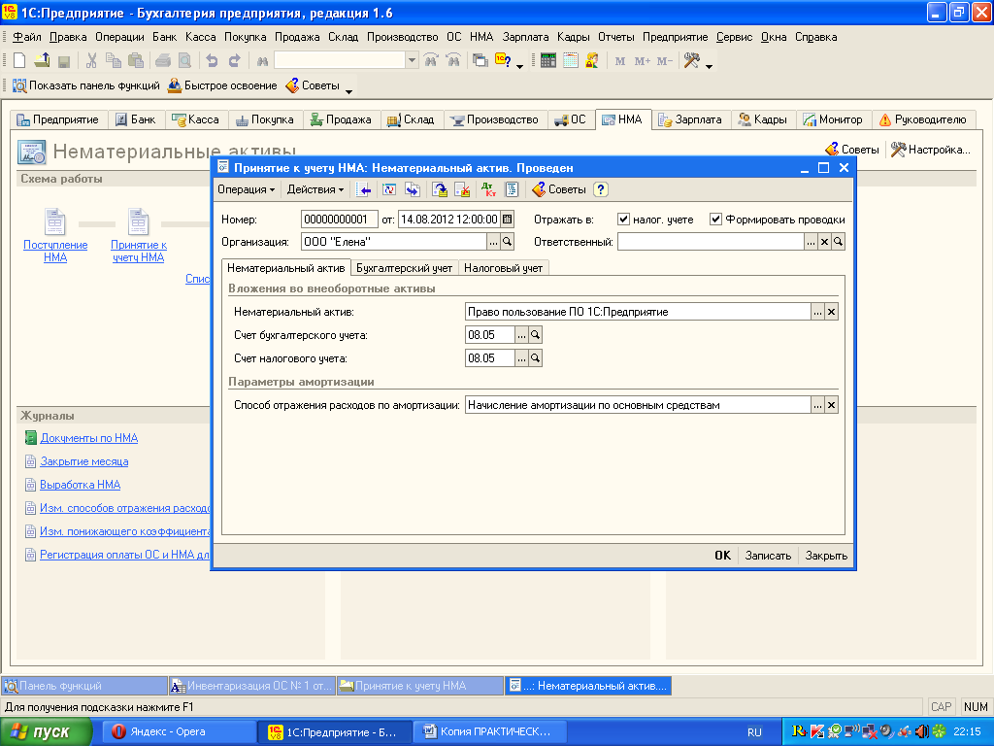Open the 1C help icon with question mark

pyautogui.click(x=503, y=61)
